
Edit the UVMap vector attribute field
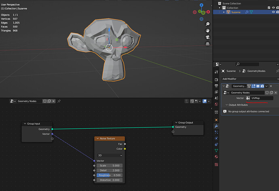click(x=262, y=98)
